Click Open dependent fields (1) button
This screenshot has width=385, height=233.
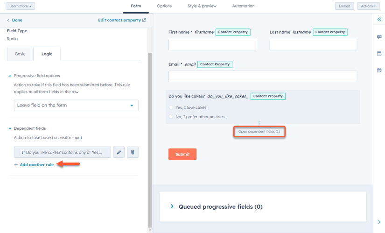pyautogui.click(x=259, y=132)
